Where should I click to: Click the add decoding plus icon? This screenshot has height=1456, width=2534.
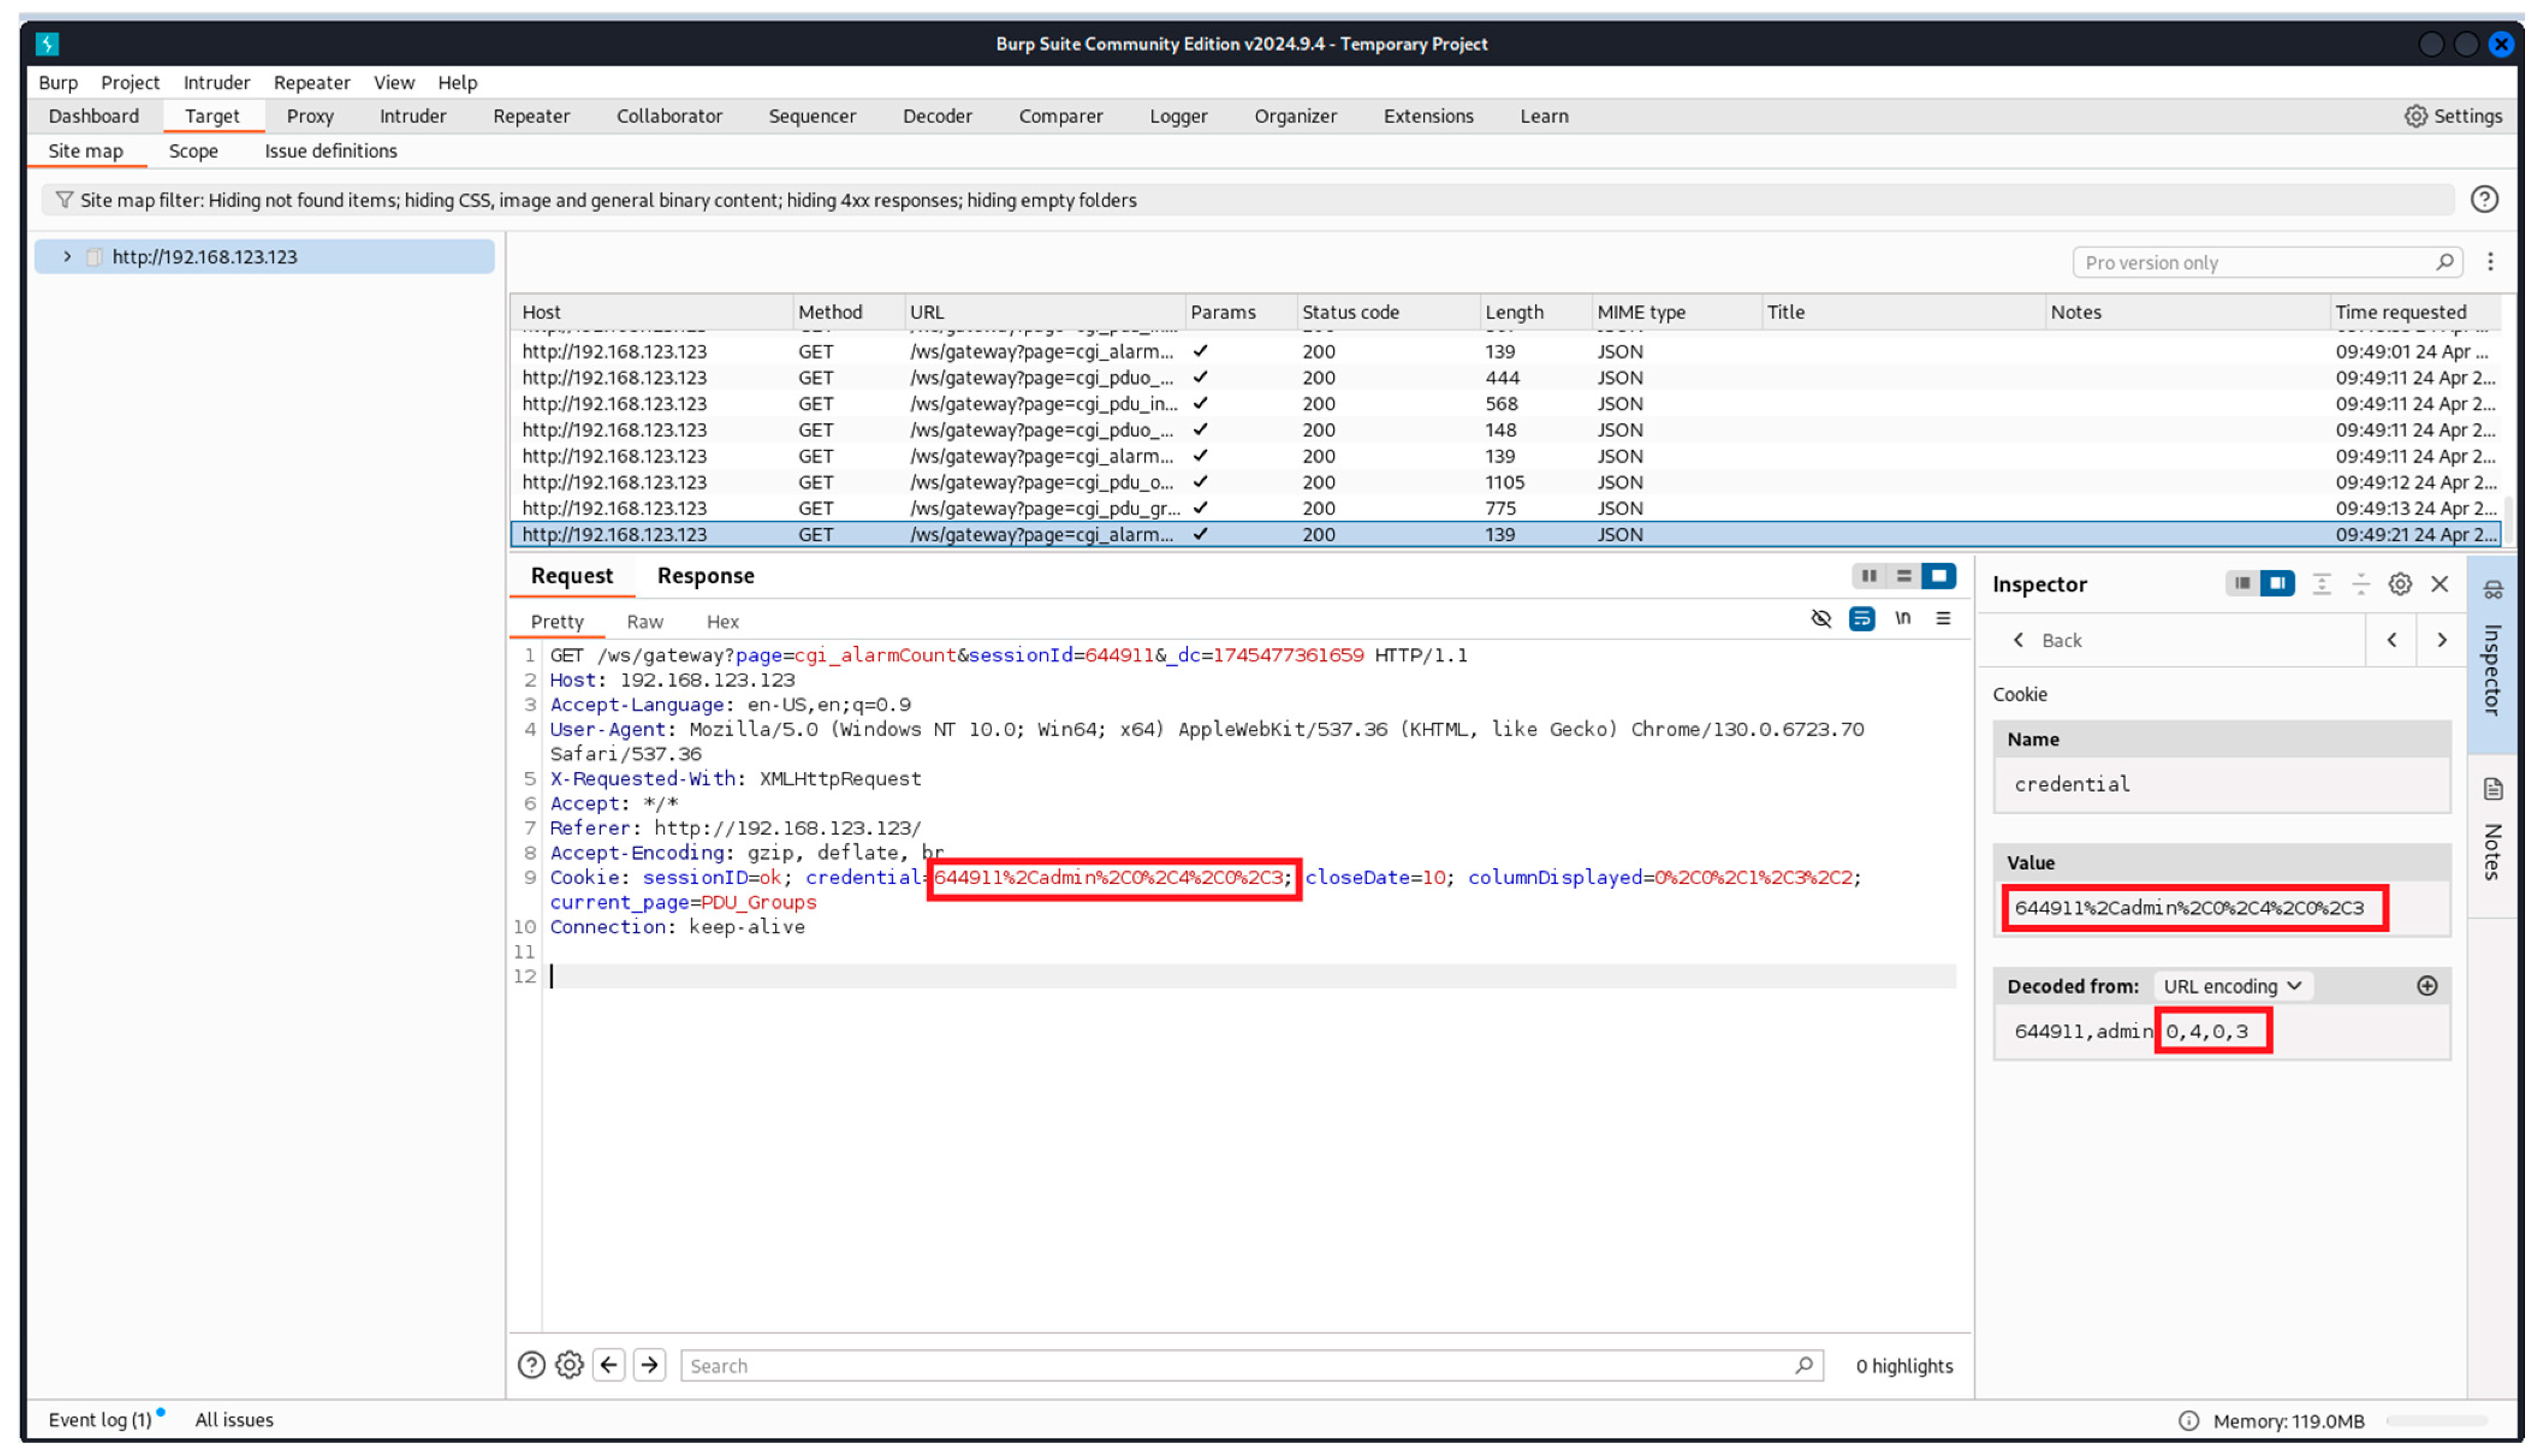(x=2426, y=986)
